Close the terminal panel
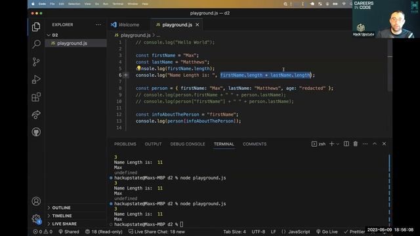 (384, 144)
